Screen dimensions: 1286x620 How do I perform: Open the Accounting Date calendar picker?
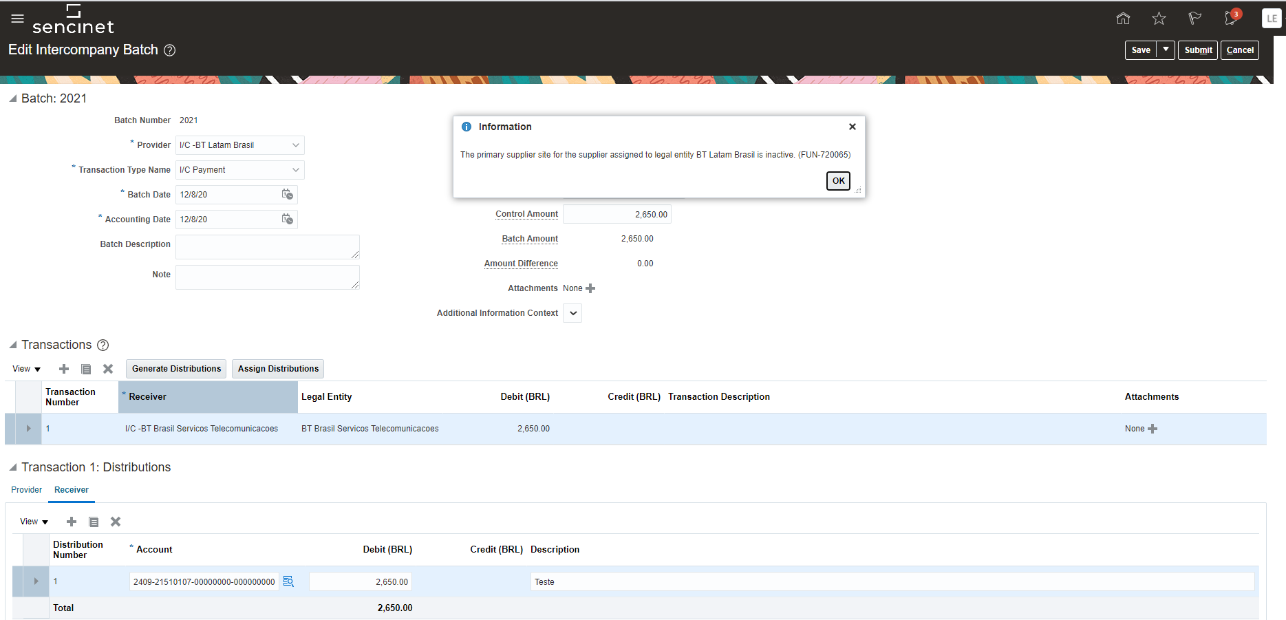pos(288,220)
